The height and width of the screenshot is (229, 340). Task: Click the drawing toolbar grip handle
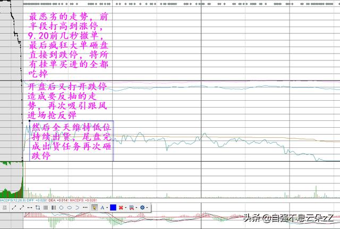[x=4, y=207]
